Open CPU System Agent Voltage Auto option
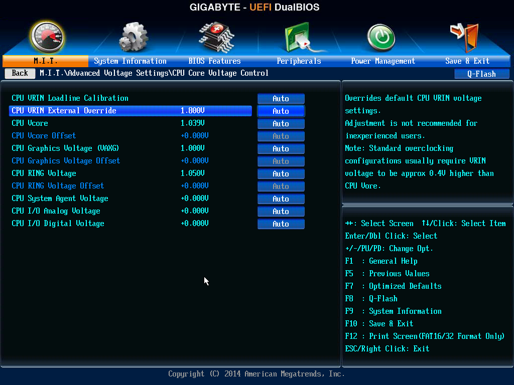This screenshot has height=385, width=514. (x=281, y=199)
